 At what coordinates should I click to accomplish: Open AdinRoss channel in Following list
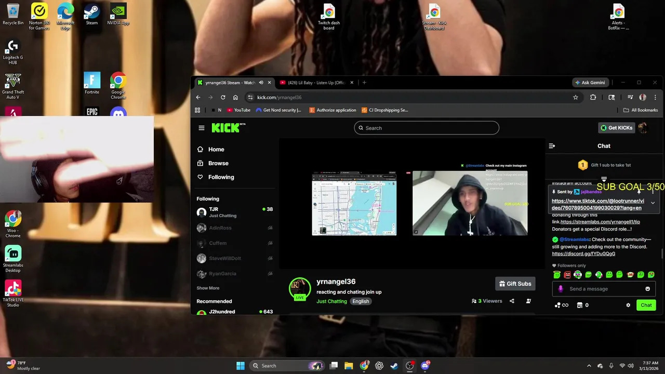(x=235, y=228)
